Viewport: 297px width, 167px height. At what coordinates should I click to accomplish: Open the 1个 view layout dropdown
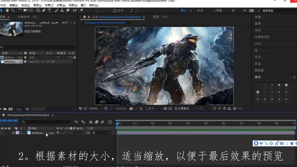click(x=204, y=109)
